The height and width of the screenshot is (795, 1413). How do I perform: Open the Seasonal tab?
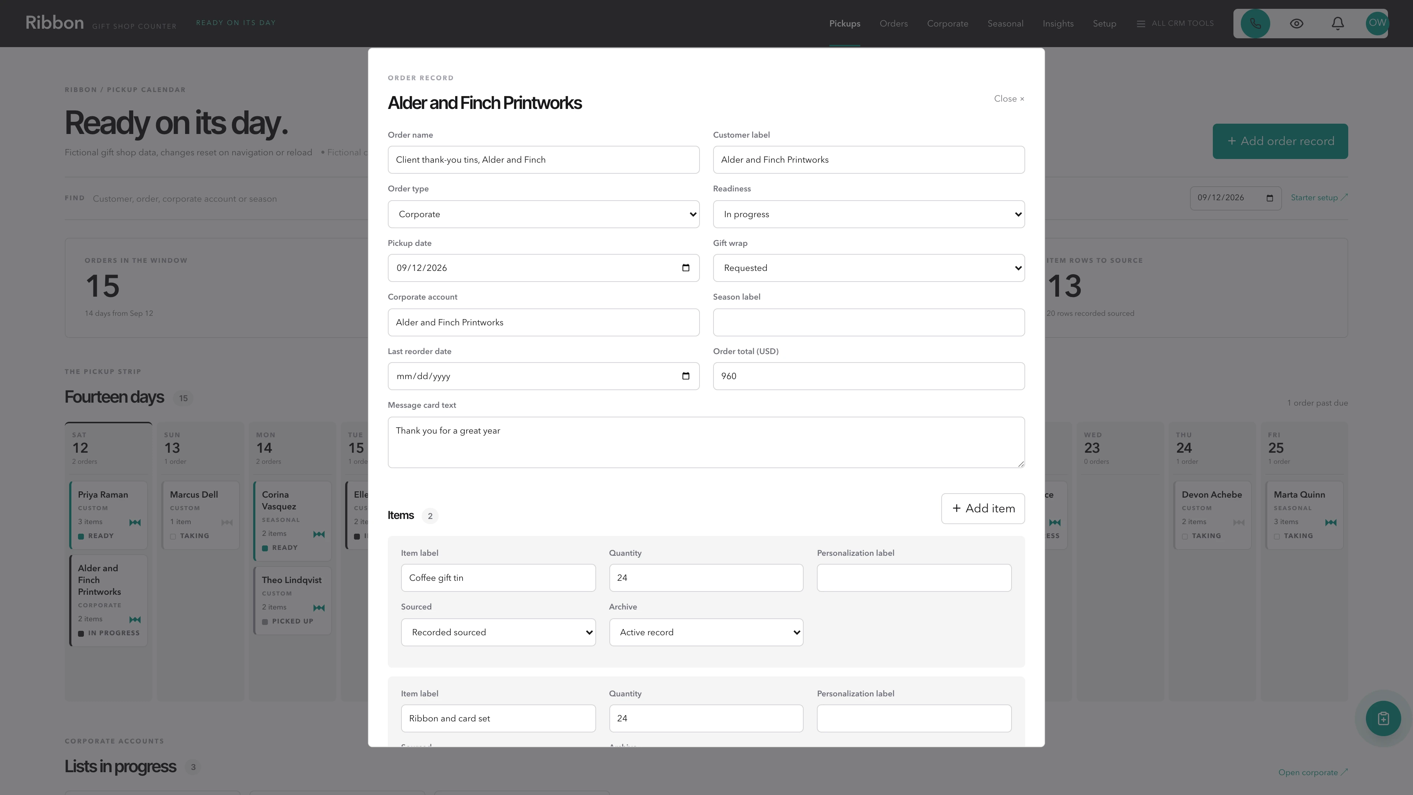pos(1005,24)
